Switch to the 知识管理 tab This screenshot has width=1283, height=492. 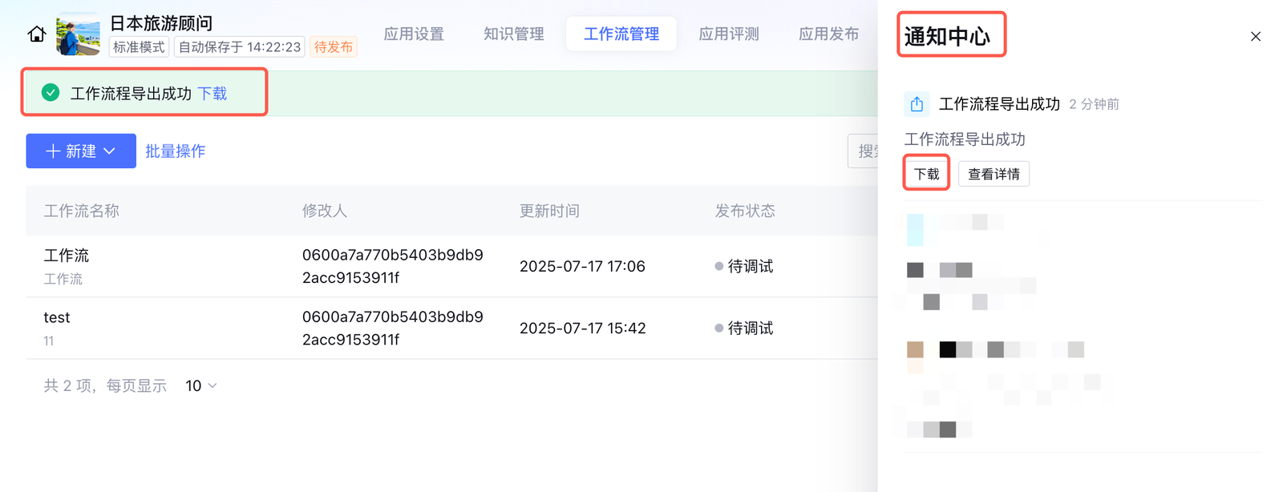click(513, 34)
